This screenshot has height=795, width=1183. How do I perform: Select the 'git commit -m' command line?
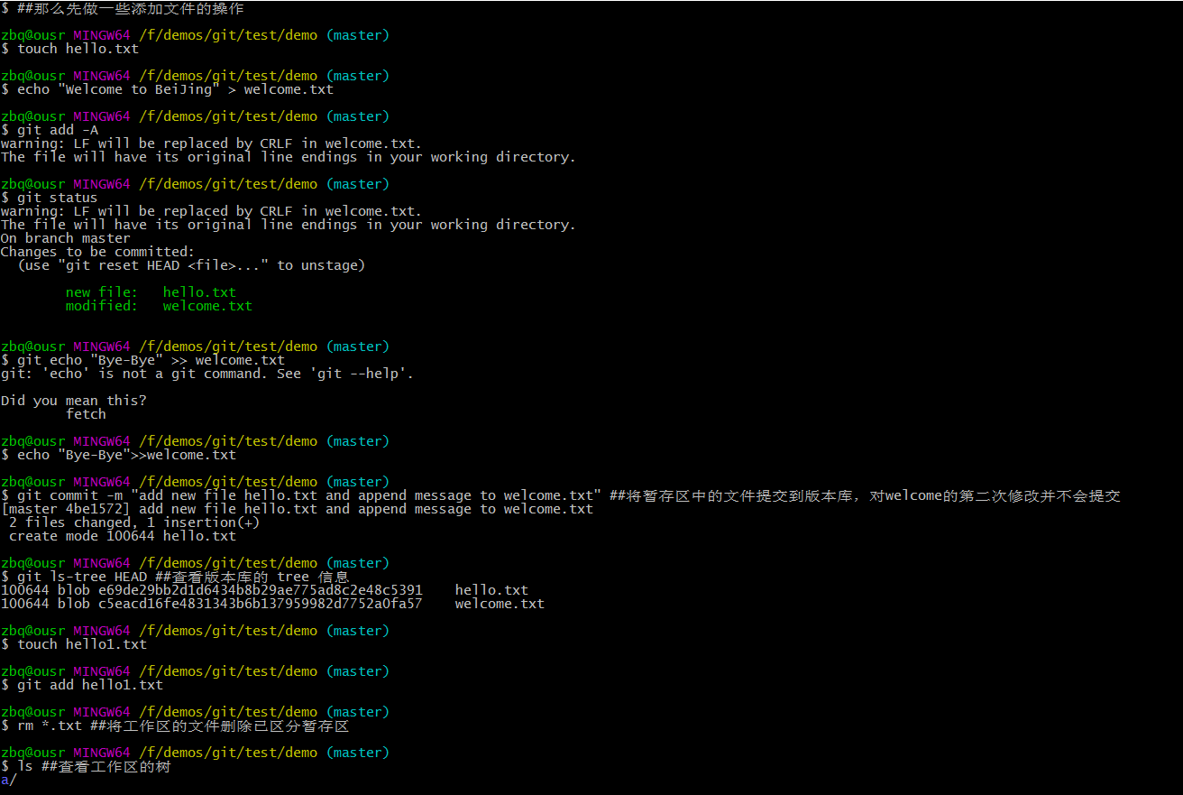pos(561,495)
